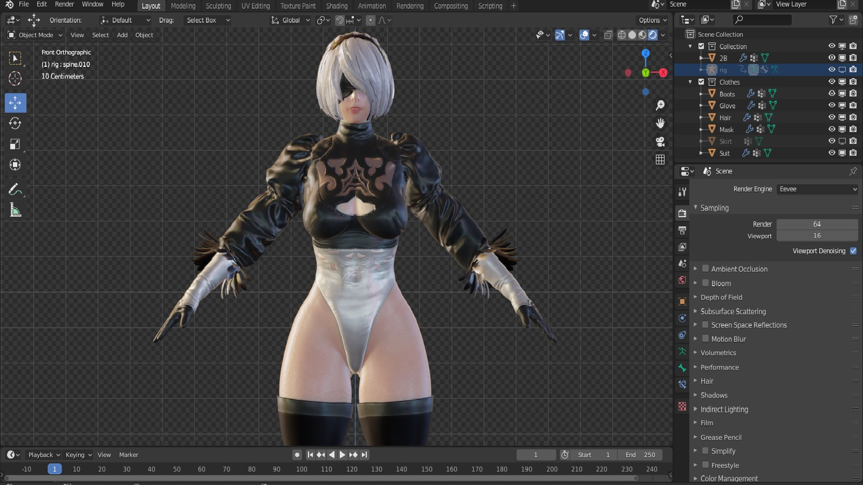Play the animation forward
Screen dimensions: 863x485
coord(343,455)
